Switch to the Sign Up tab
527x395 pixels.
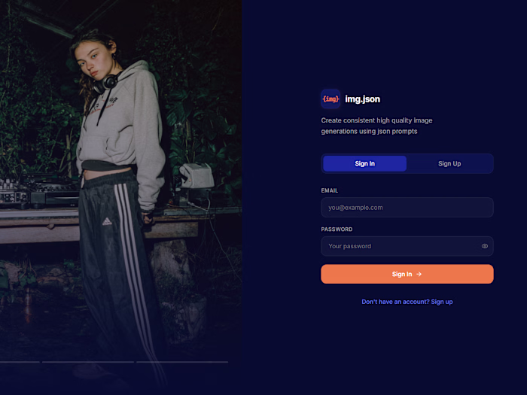tap(449, 163)
